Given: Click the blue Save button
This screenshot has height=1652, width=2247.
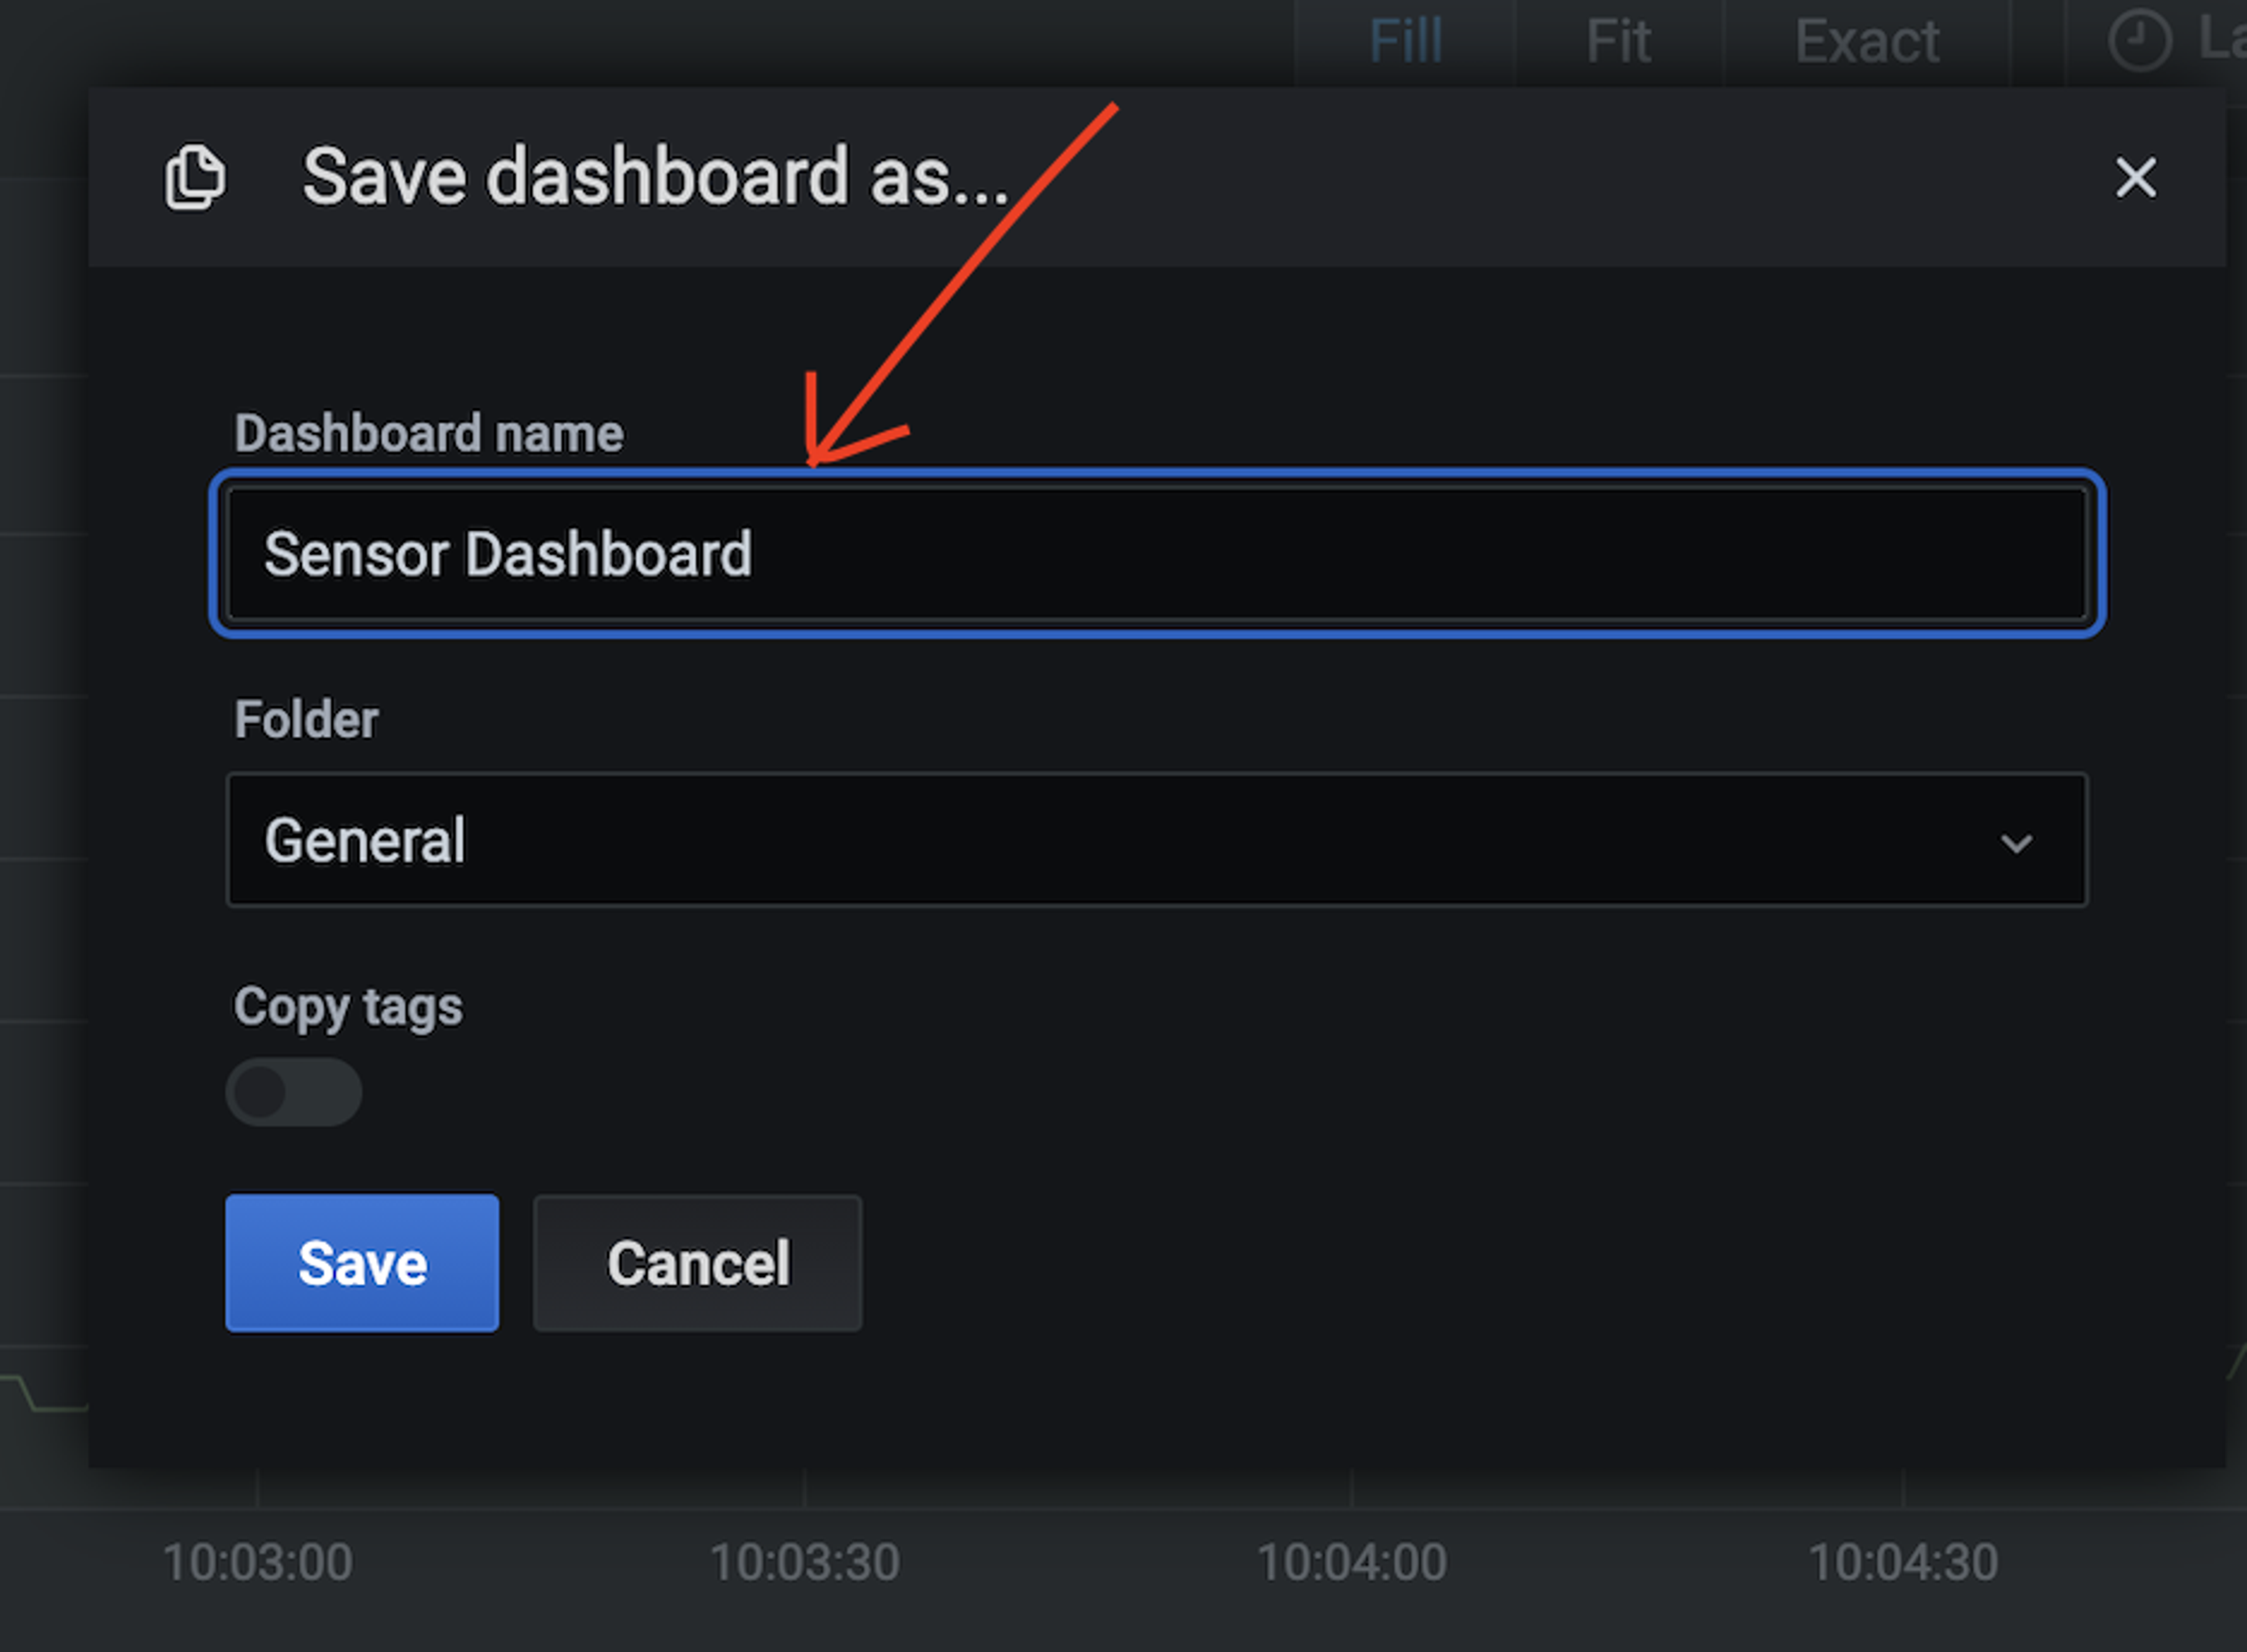Looking at the screenshot, I should 362,1263.
